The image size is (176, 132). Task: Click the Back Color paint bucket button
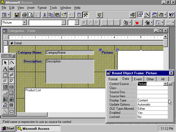(x=126, y=23)
